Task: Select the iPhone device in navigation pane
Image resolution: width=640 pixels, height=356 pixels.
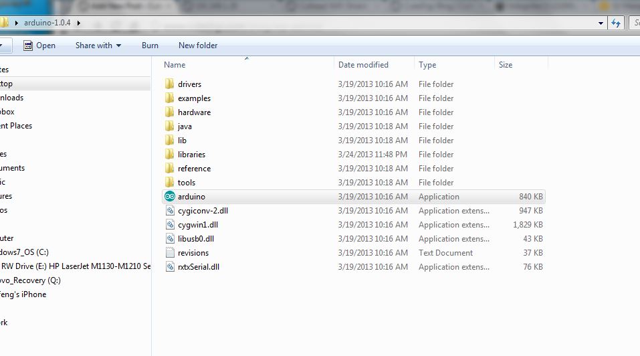Action: coord(23,294)
